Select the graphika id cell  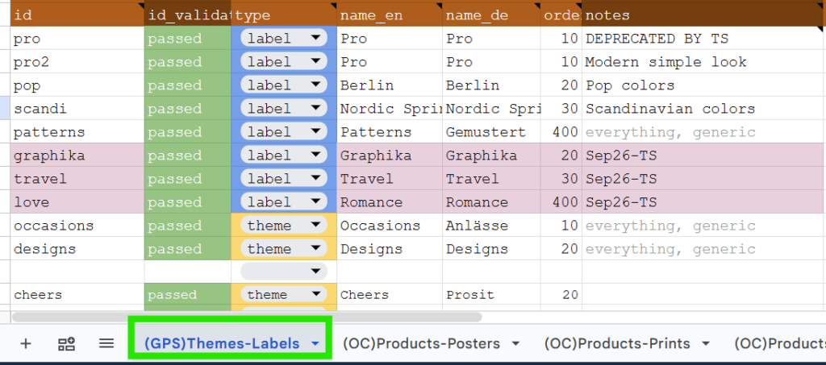tap(77, 156)
